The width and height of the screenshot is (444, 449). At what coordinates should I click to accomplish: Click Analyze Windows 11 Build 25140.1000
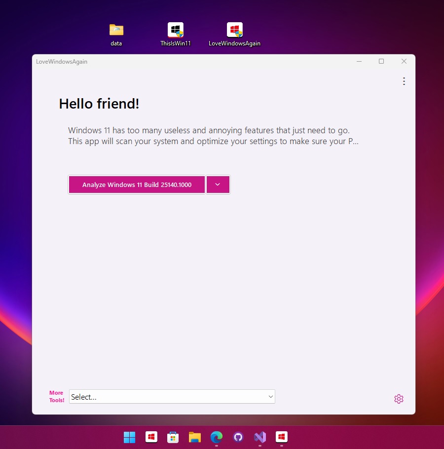click(x=137, y=185)
